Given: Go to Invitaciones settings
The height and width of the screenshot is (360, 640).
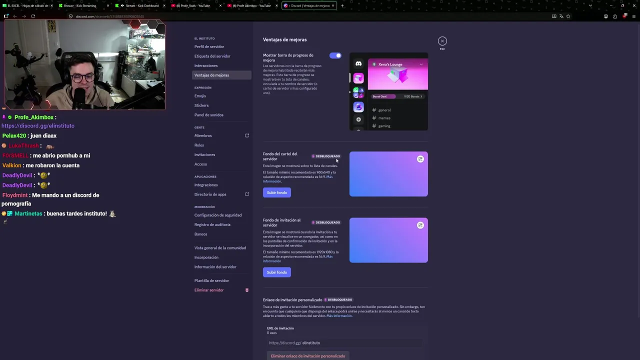Looking at the screenshot, I should pos(221,154).
